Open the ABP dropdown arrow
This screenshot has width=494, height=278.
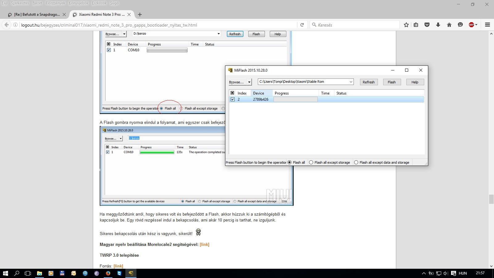coord(476,25)
